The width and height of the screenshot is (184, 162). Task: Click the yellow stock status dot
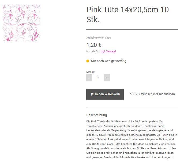coord(88,61)
